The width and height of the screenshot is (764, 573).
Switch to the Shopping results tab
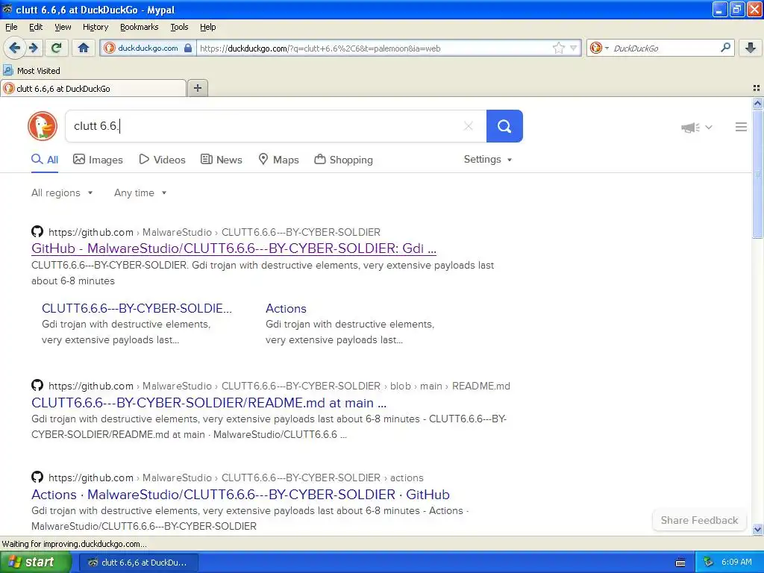point(343,160)
